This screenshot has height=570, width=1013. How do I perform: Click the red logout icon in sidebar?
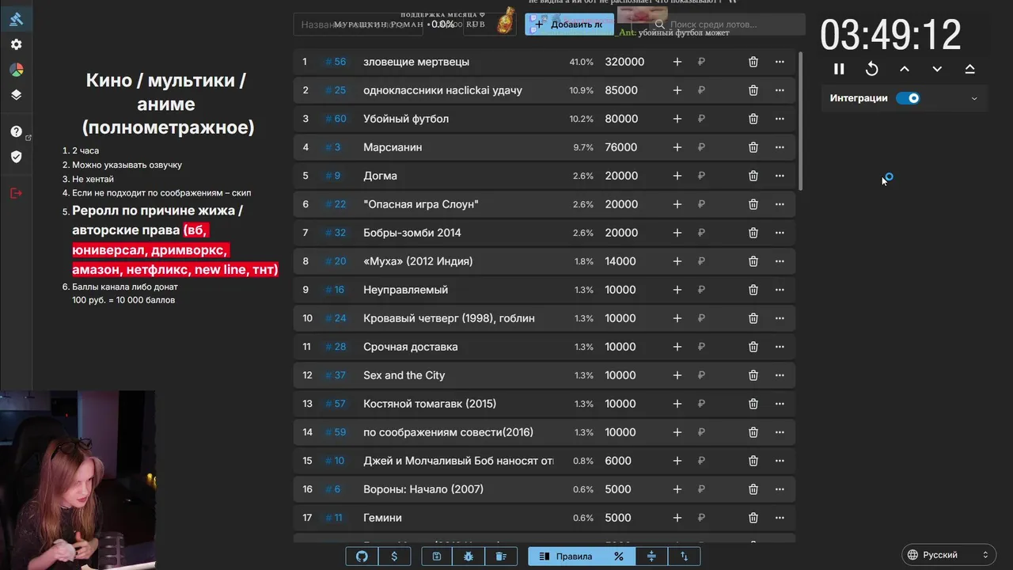(x=16, y=193)
